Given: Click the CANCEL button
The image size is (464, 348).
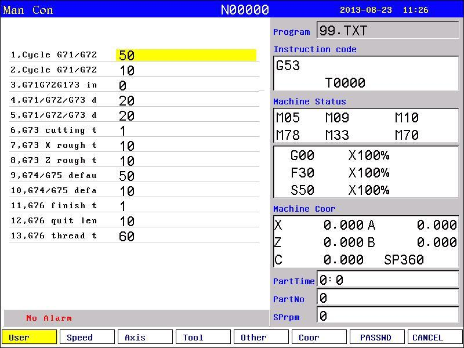Looking at the screenshot, I should 434,337.
